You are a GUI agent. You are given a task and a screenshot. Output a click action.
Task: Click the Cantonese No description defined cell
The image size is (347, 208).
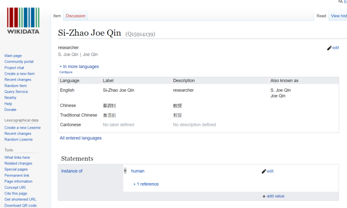pyautogui.click(x=194, y=124)
